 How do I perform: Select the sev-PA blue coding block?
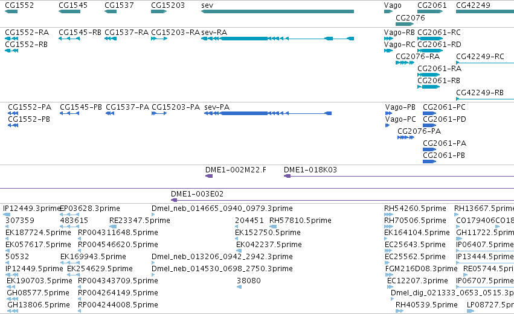click(x=244, y=113)
